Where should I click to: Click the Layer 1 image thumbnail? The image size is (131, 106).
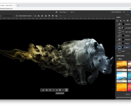point(119,47)
